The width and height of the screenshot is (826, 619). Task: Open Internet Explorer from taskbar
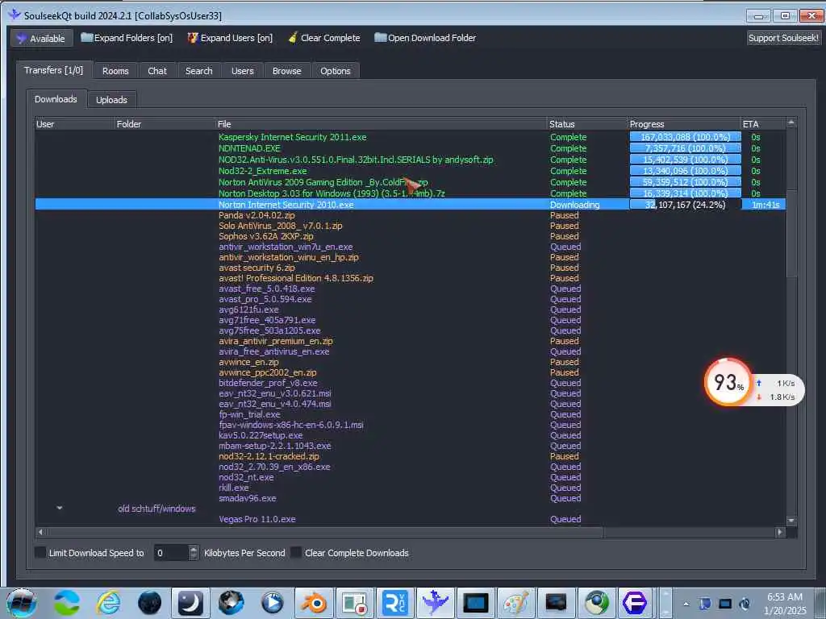click(108, 603)
